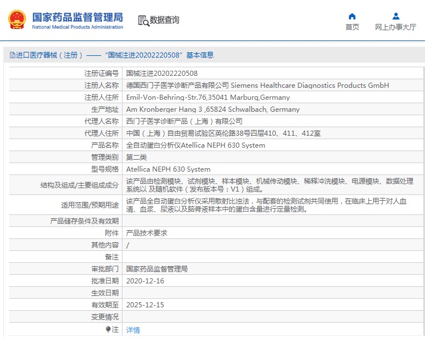The height and width of the screenshot is (337, 425).
Task: Click the 生效日期 label
Action: pyautogui.click(x=105, y=293)
